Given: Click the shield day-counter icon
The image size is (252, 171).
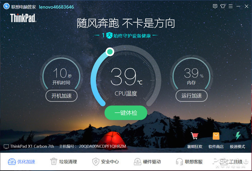Looking at the screenshot, I should [109, 35].
